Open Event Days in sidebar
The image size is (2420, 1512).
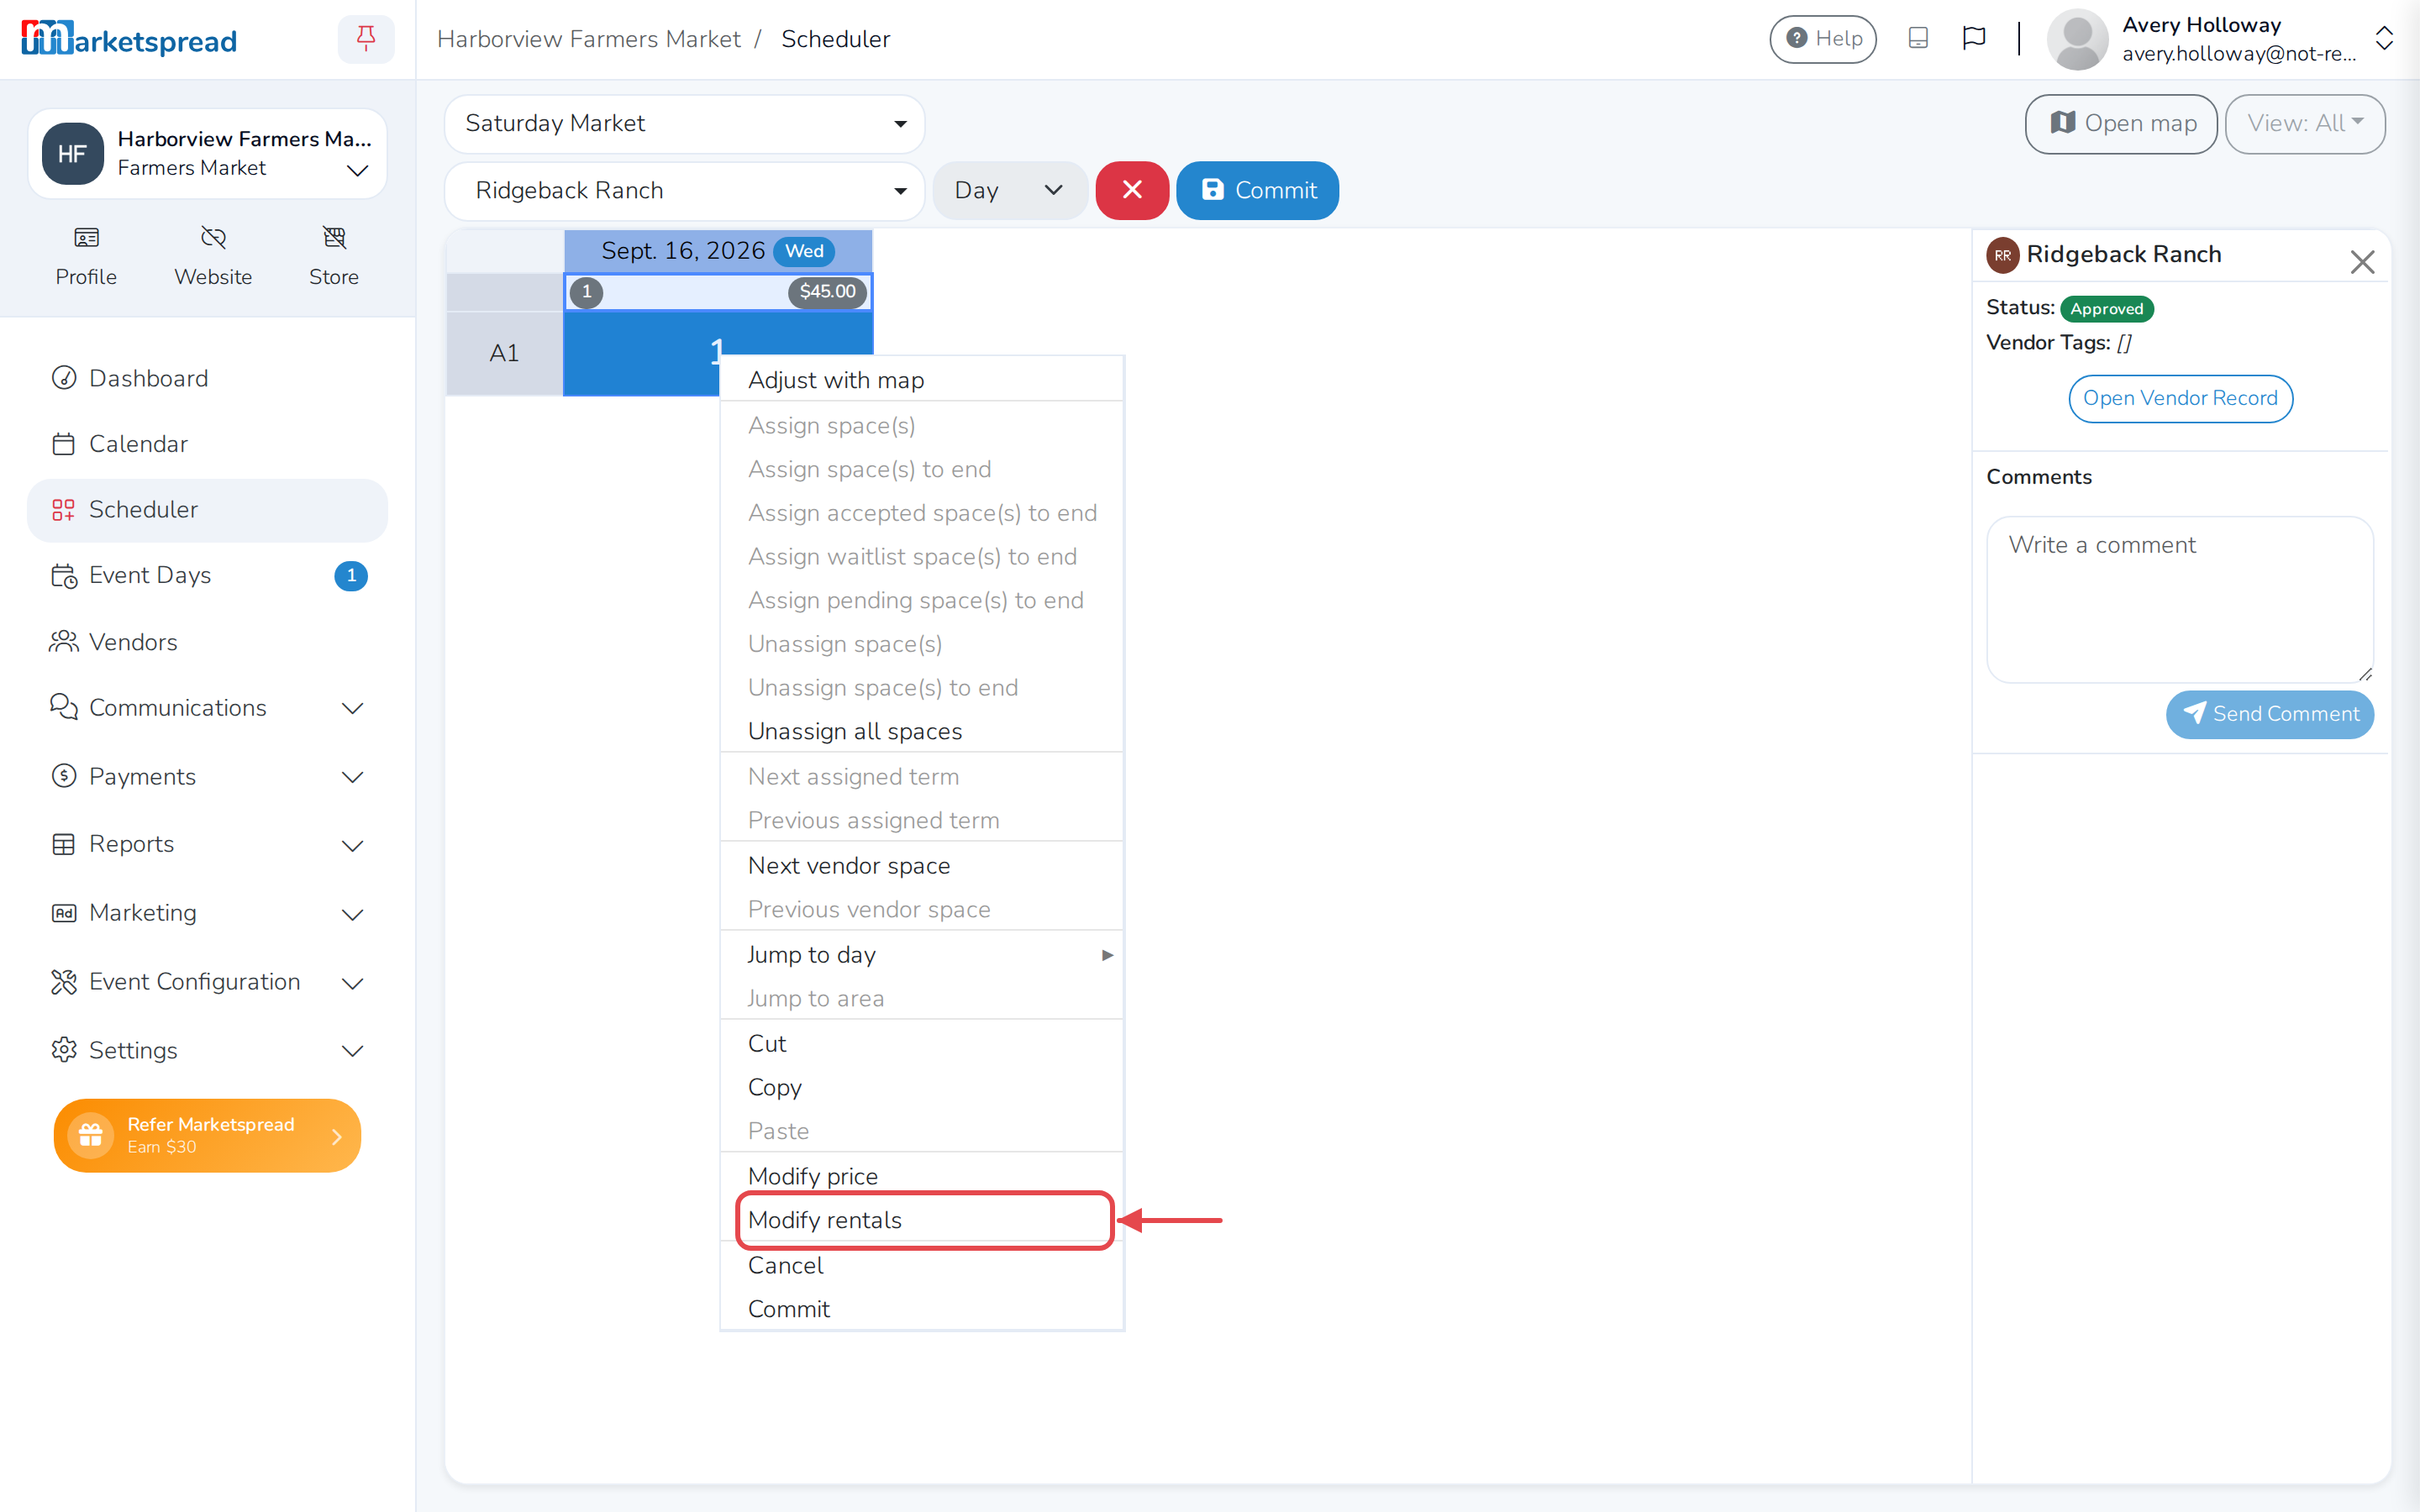tap(207, 575)
